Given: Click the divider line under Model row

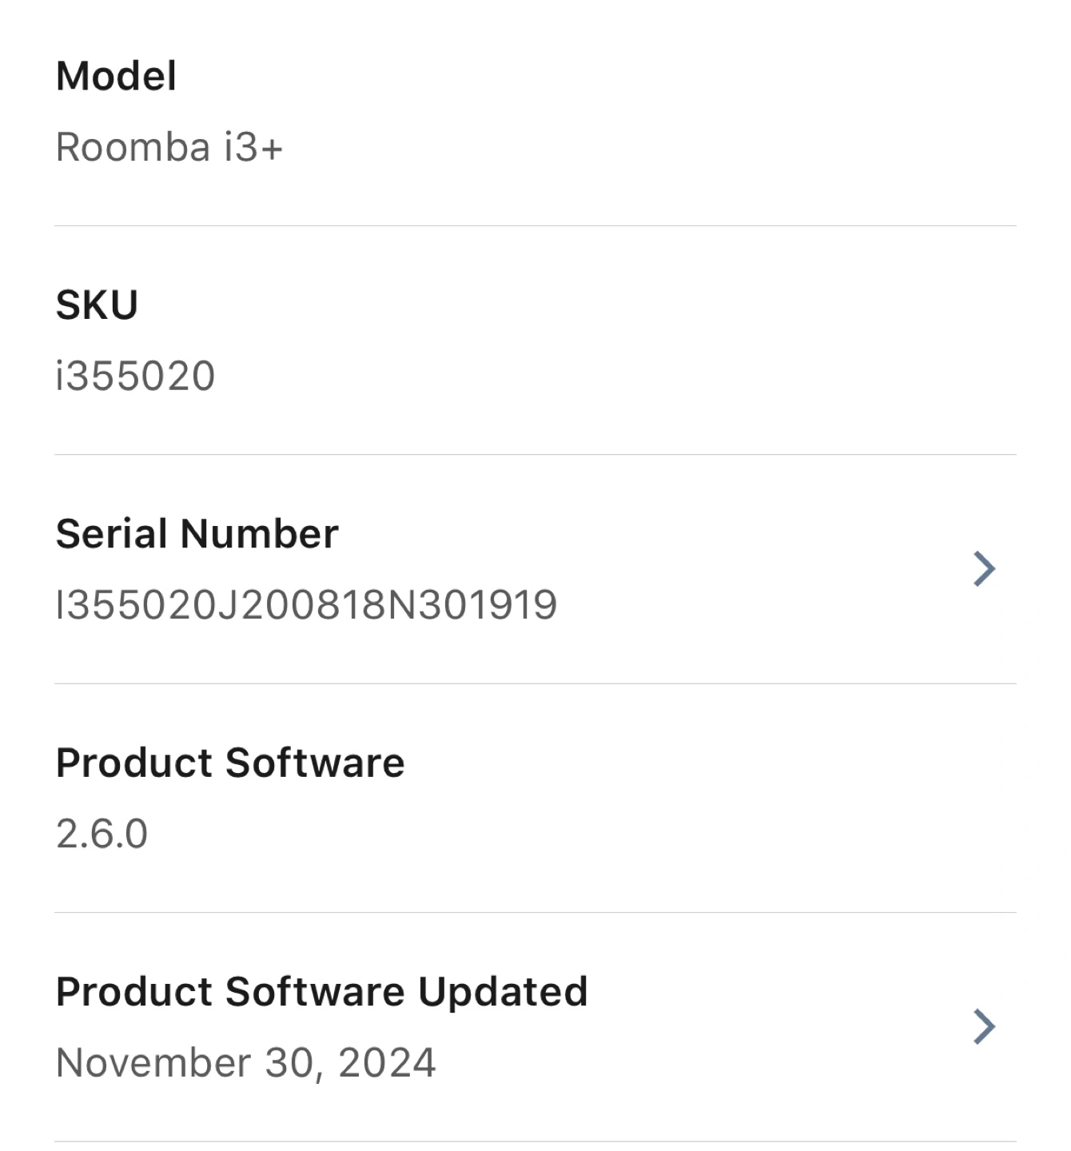Looking at the screenshot, I should click(x=535, y=226).
